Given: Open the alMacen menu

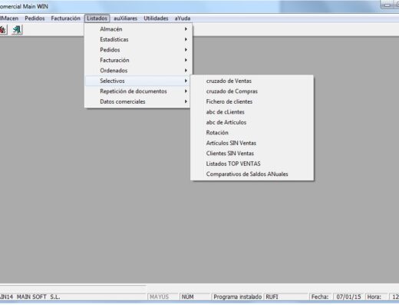Looking at the screenshot, I should coord(8,18).
